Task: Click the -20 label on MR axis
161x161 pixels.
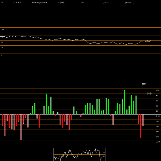Action: coord(157,121)
